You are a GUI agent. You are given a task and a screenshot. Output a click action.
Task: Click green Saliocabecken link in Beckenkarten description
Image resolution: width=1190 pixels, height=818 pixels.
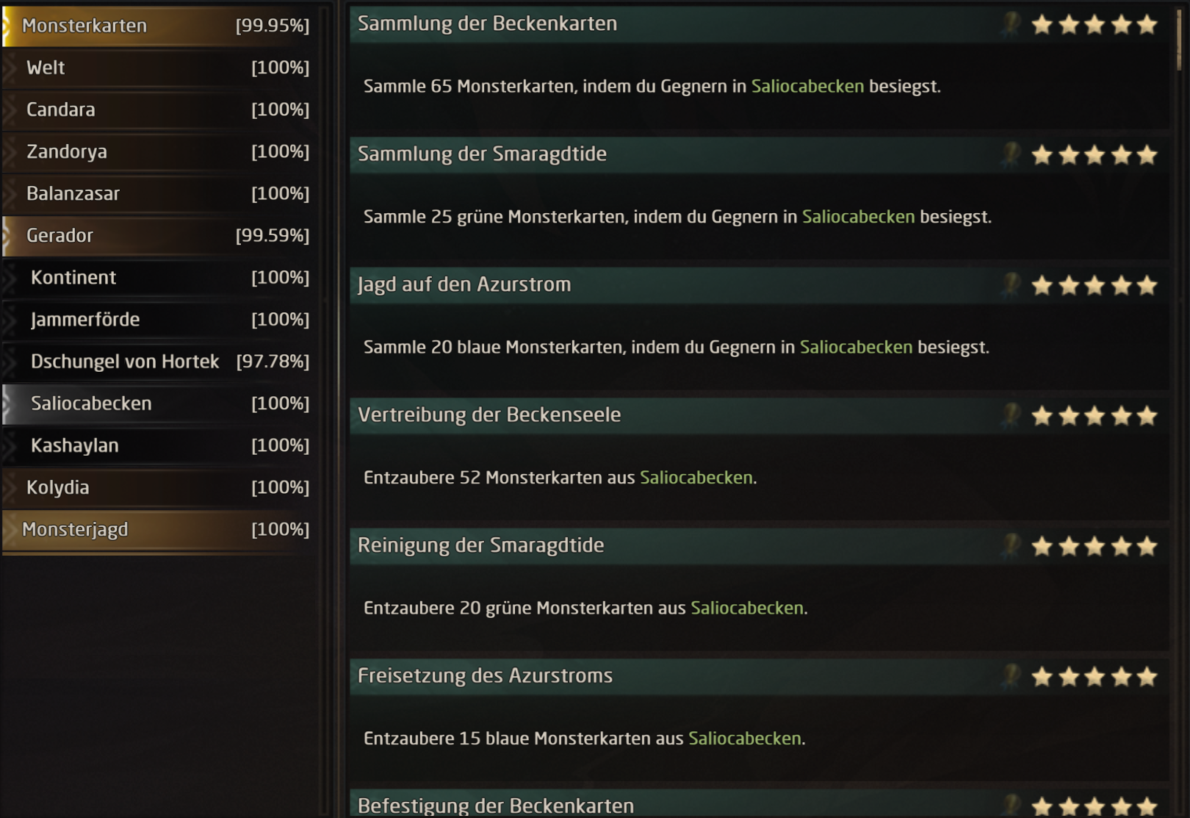pyautogui.click(x=807, y=87)
